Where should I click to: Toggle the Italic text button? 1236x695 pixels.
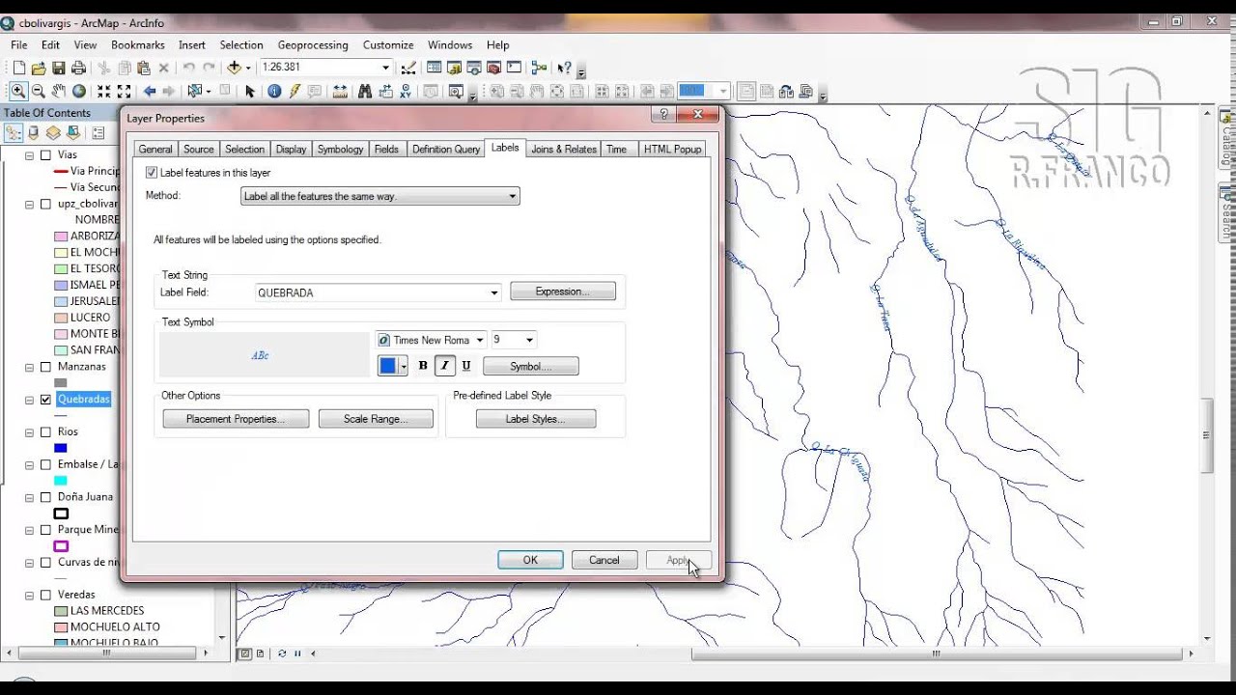[x=444, y=366]
